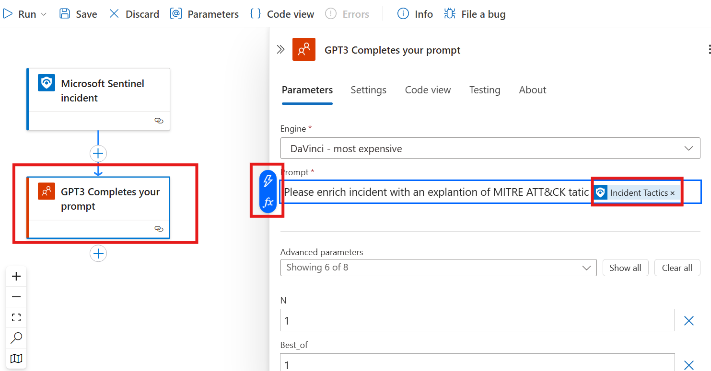Screen dimensions: 711x371
Task: Switch to the Testing tab
Action: (x=485, y=90)
